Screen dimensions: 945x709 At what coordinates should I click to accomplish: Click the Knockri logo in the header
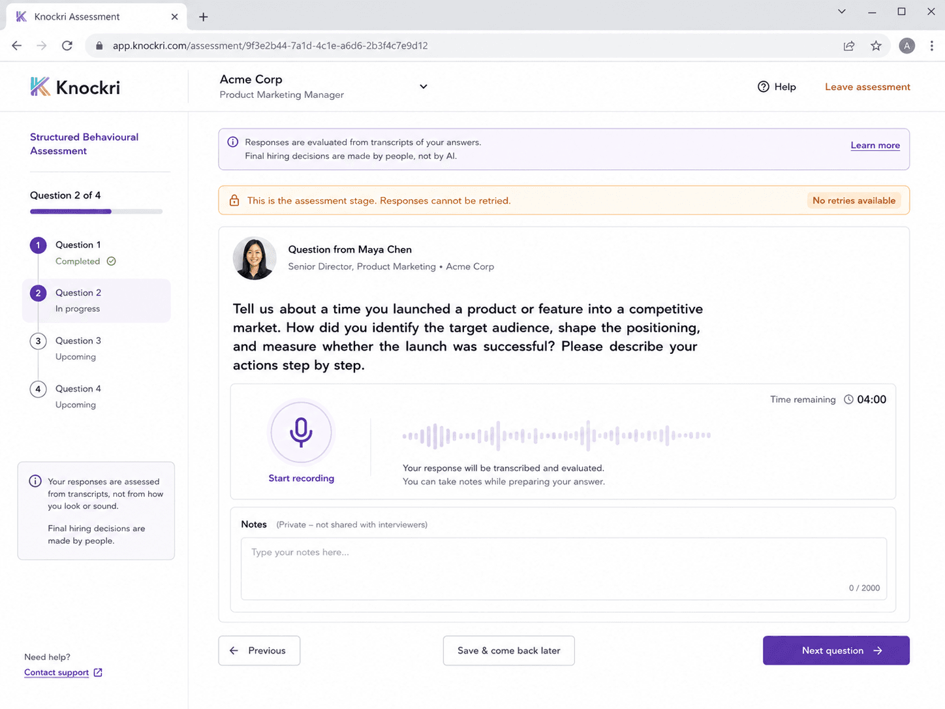(x=75, y=87)
